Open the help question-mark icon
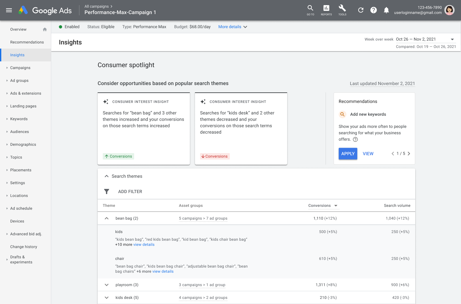461x304 pixels. 374,10
